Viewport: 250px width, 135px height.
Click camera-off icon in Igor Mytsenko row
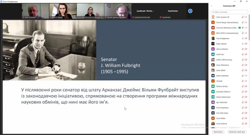246,102
